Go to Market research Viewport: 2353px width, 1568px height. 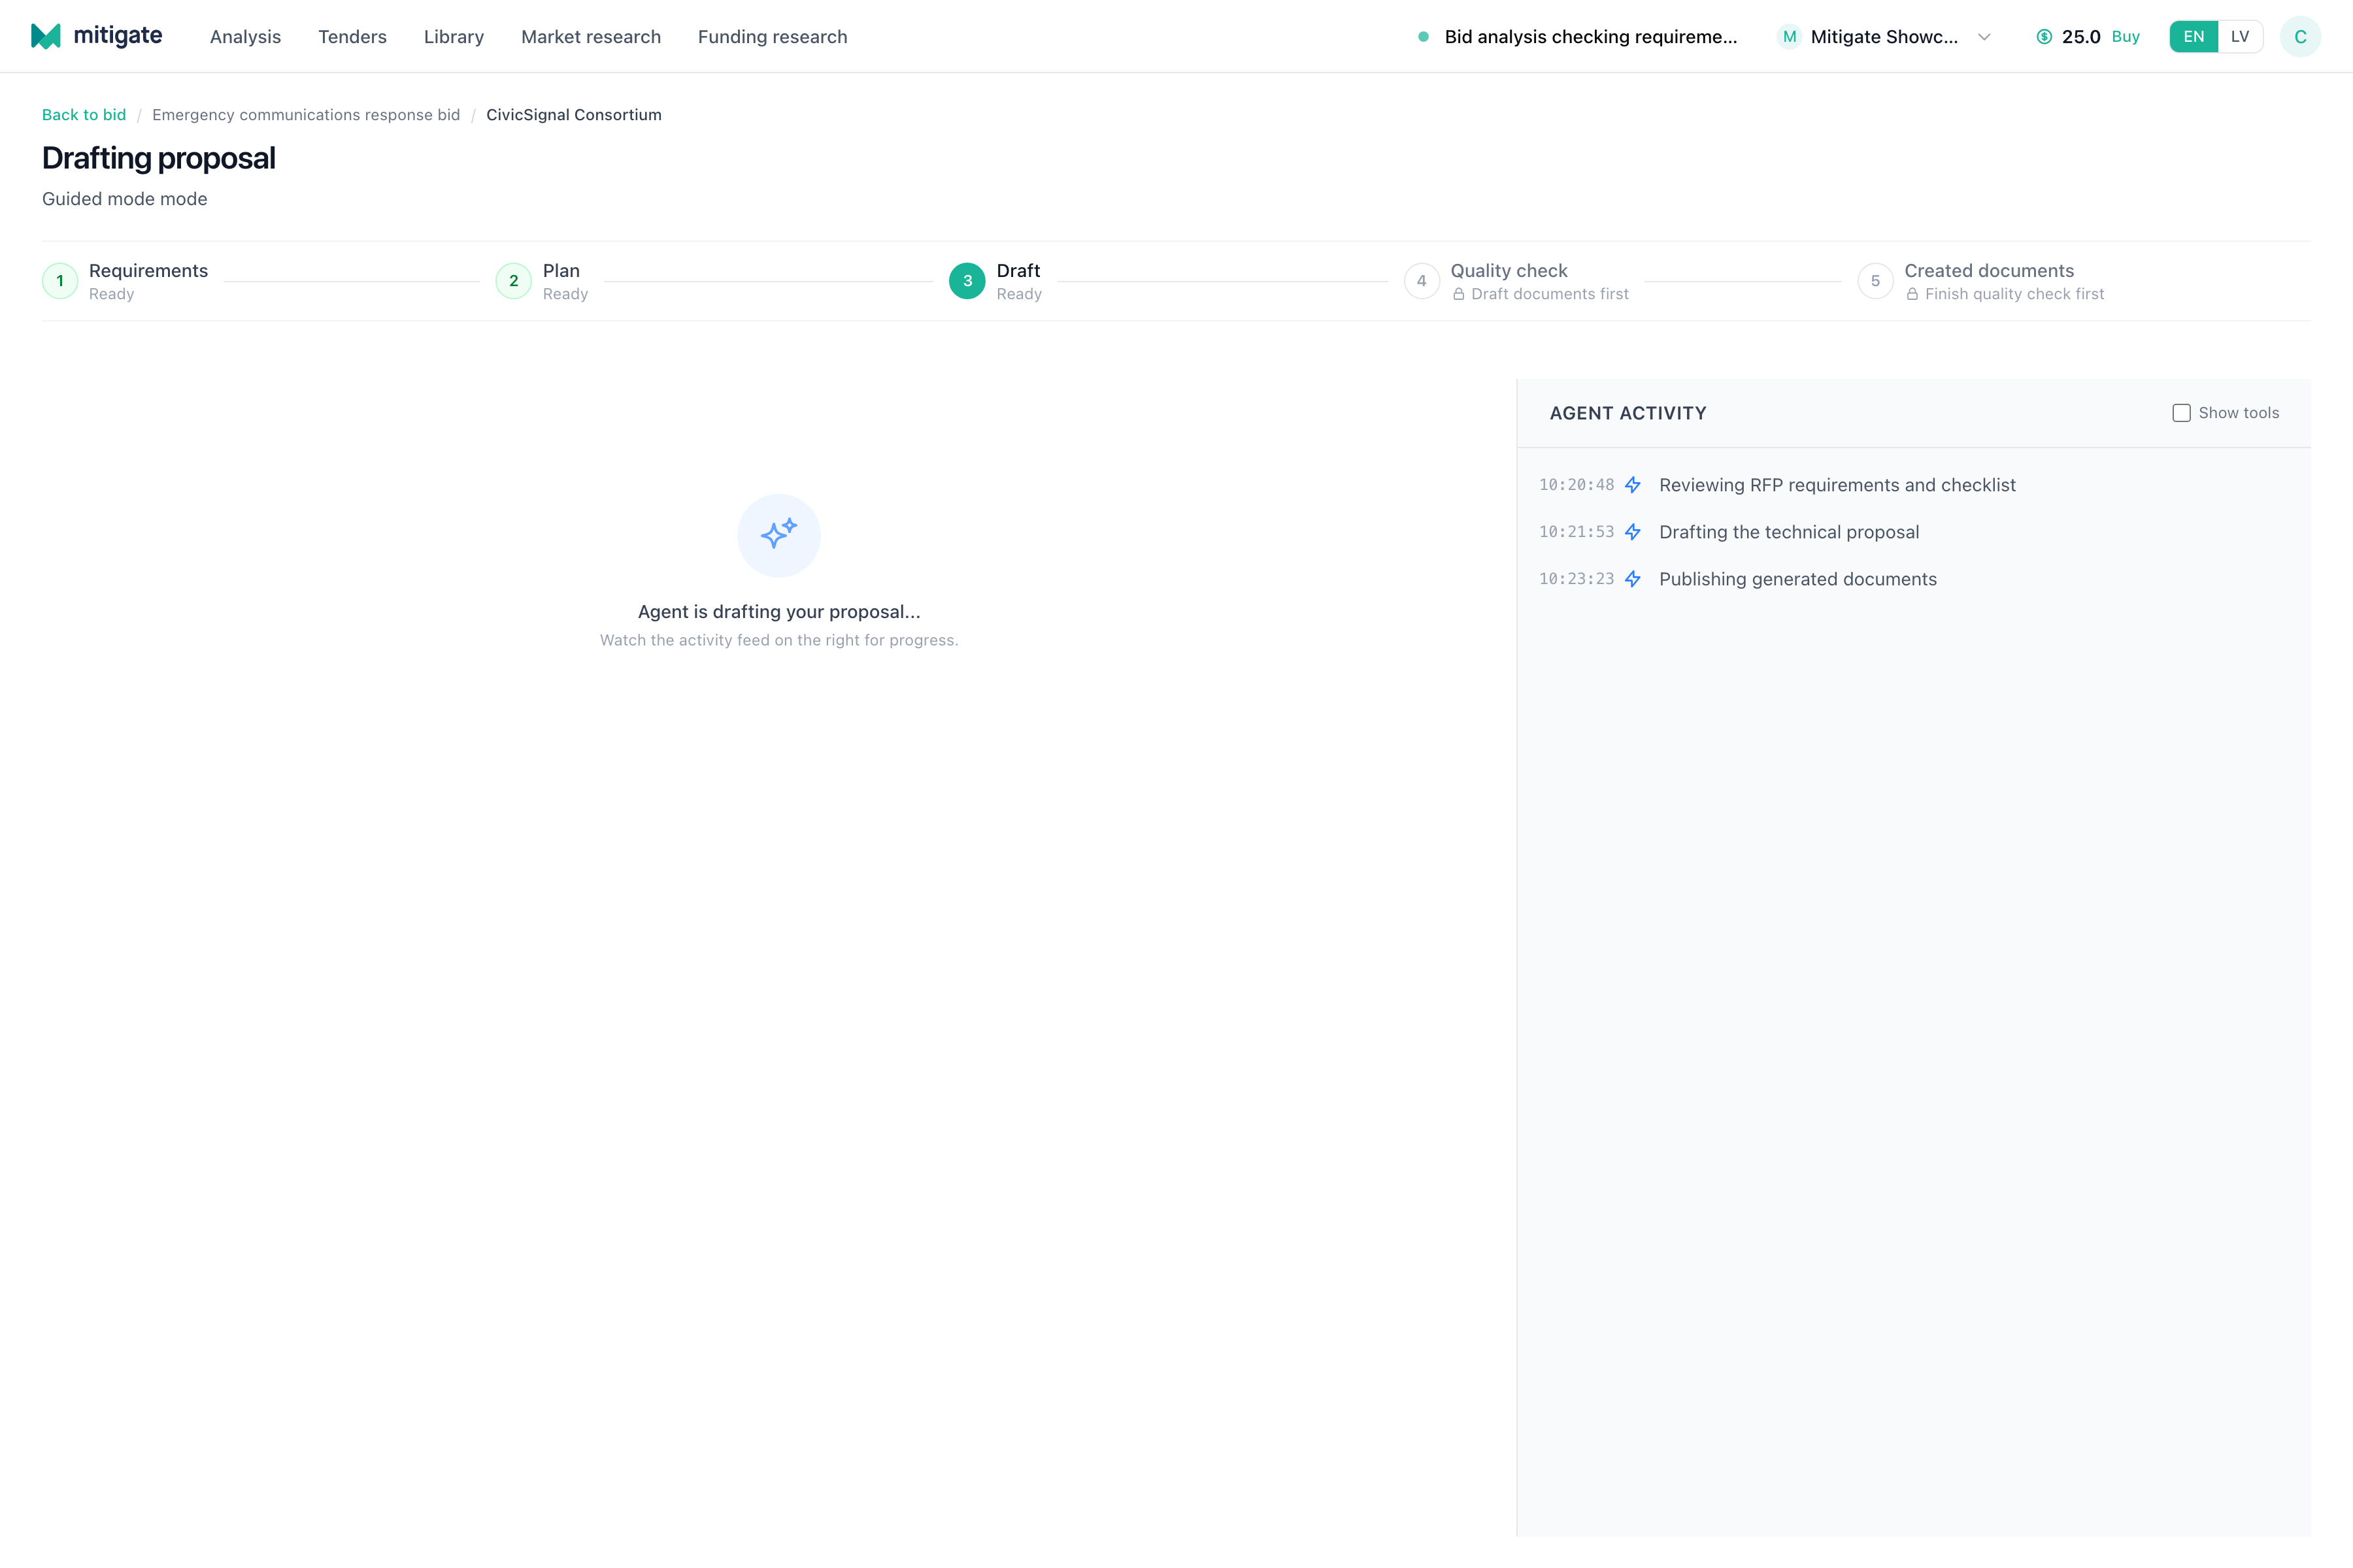click(590, 37)
